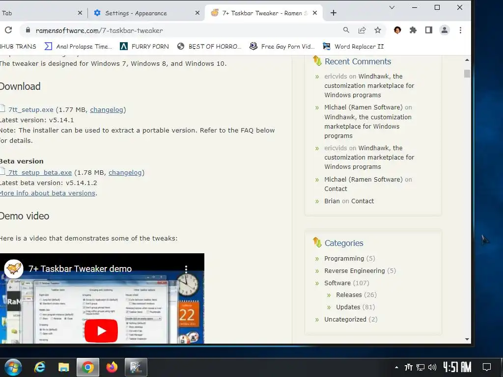Open changelog link for beta version
The image size is (503, 377).
[125, 172]
